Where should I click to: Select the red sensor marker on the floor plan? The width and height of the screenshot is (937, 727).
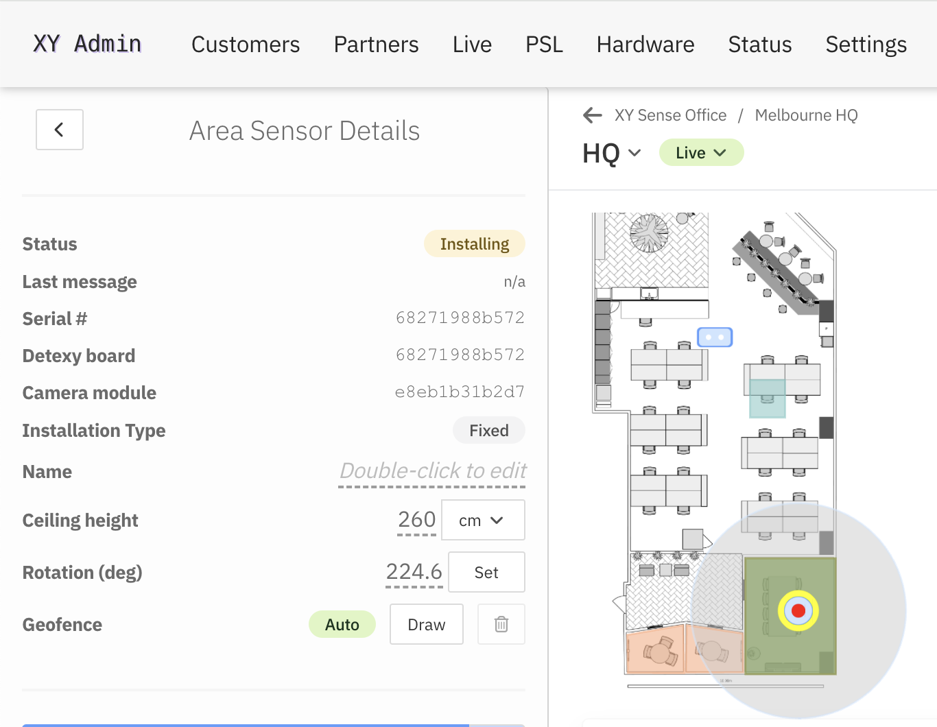pos(798,610)
